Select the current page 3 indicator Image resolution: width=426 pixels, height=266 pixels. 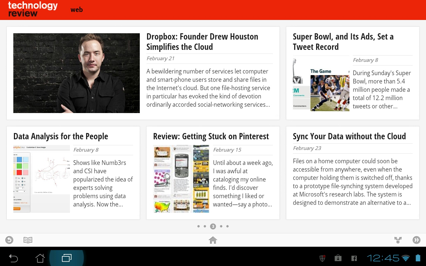pyautogui.click(x=213, y=226)
